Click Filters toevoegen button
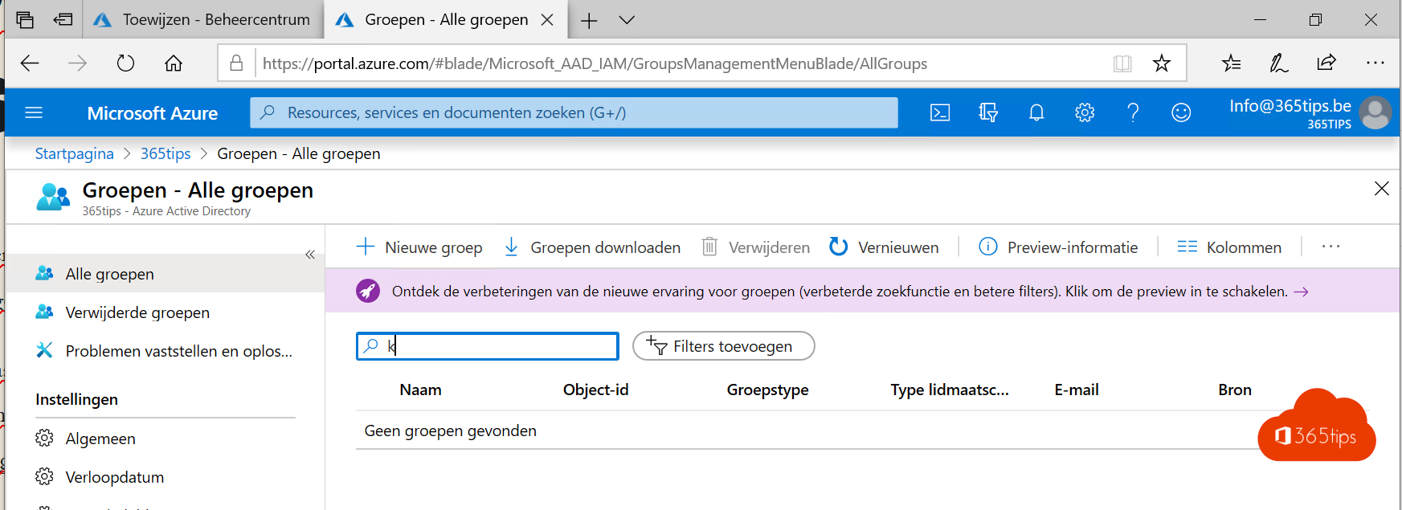The image size is (1402, 510). click(x=724, y=346)
